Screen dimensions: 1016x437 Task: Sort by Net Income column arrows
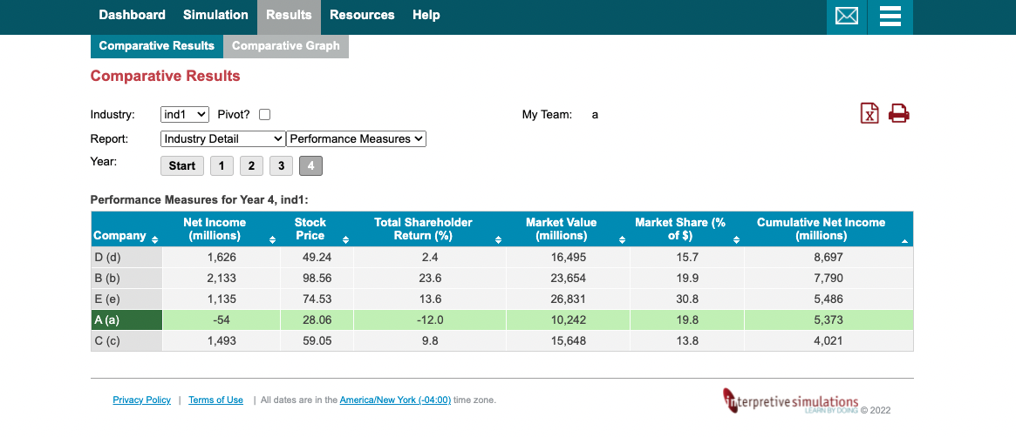pyautogui.click(x=272, y=240)
